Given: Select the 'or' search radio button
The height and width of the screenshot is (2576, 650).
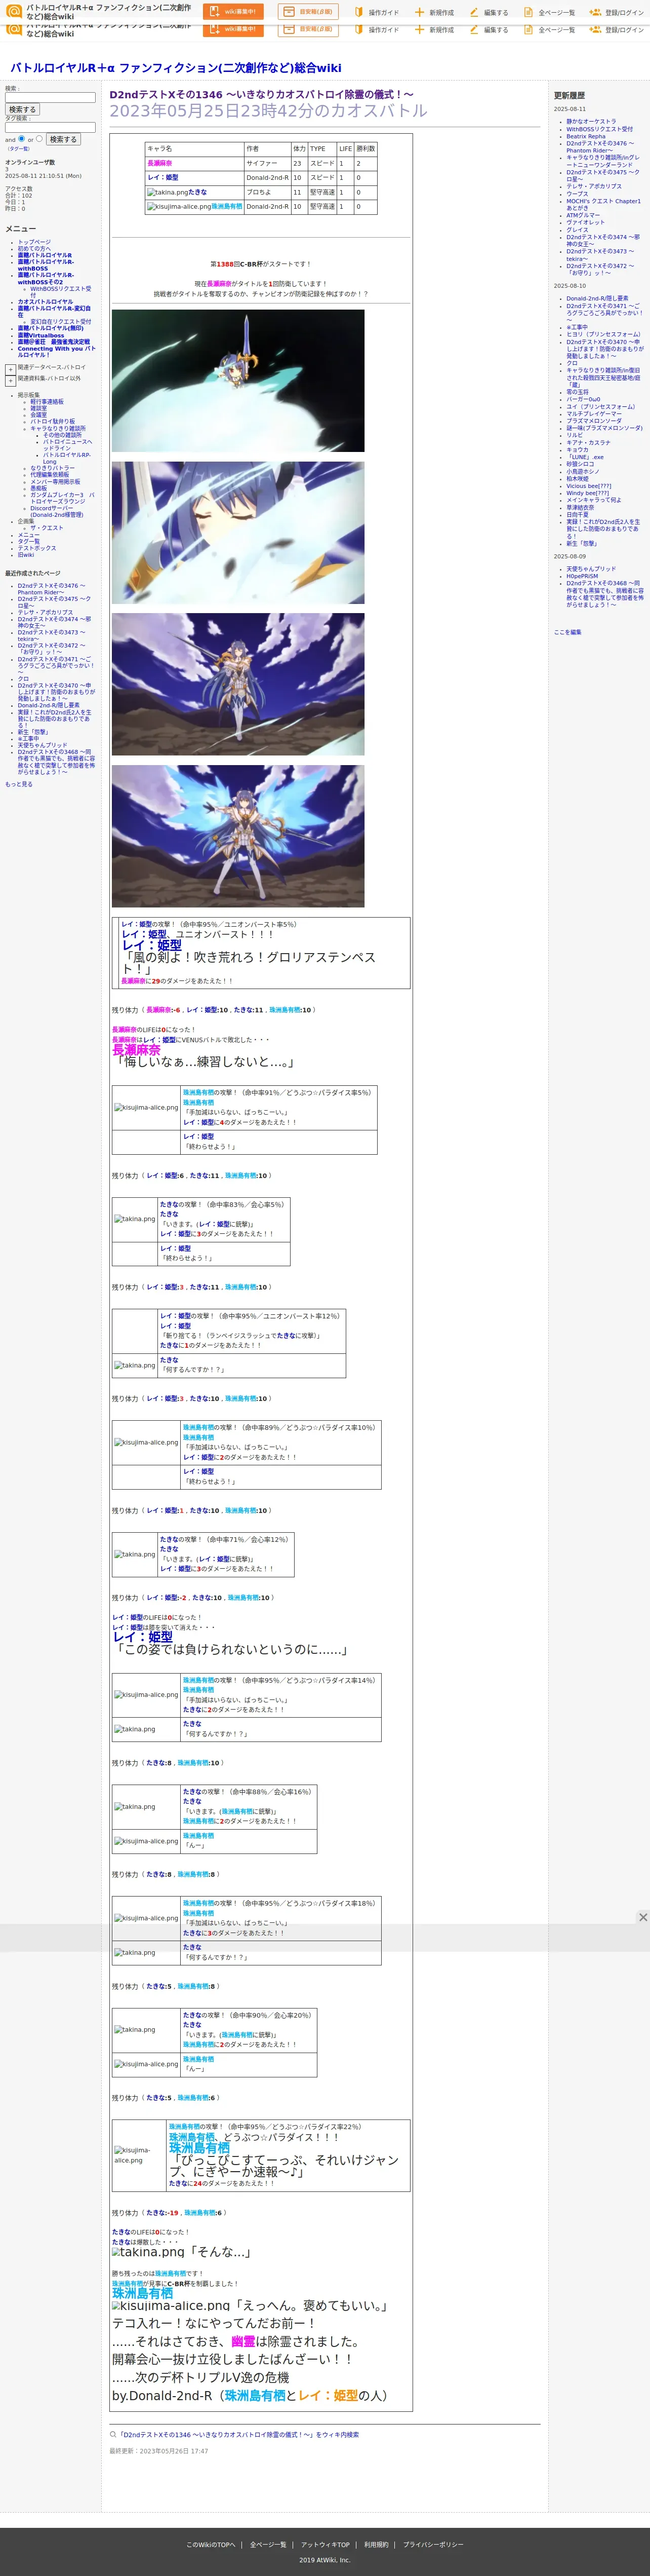Looking at the screenshot, I should tap(40, 139).
